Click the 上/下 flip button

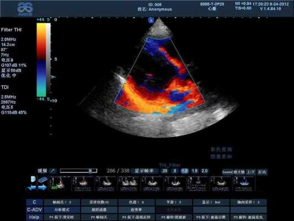(x=250, y=172)
